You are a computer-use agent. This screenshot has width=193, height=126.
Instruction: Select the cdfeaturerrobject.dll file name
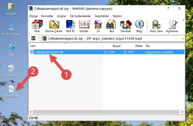[x=49, y=52]
